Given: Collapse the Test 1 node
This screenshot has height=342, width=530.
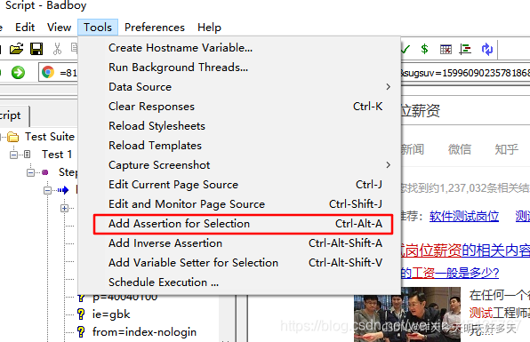Looking at the screenshot, I should 13,155.
